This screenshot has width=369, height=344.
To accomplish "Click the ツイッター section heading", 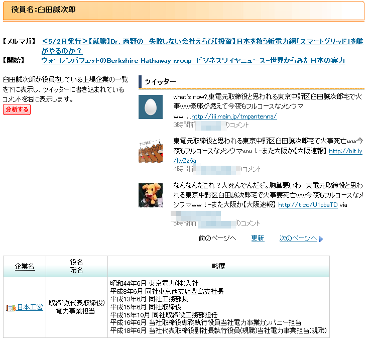I will pyautogui.click(x=160, y=82).
